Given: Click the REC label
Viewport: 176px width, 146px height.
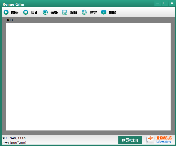Looking at the screenshot, I should 11,20.
